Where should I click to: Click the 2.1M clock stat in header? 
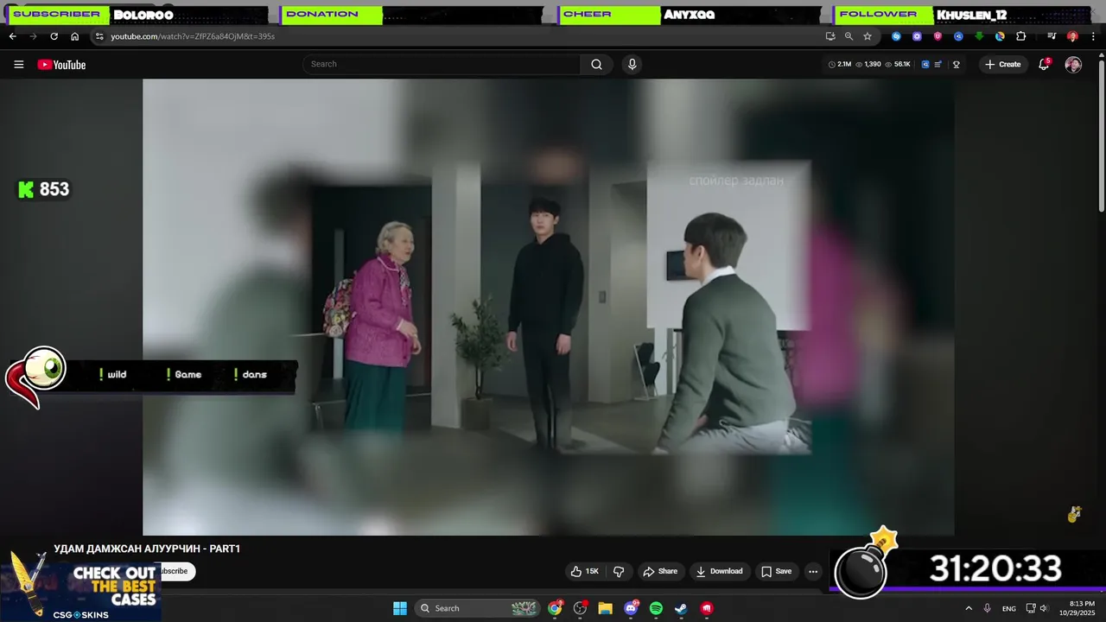840,65
